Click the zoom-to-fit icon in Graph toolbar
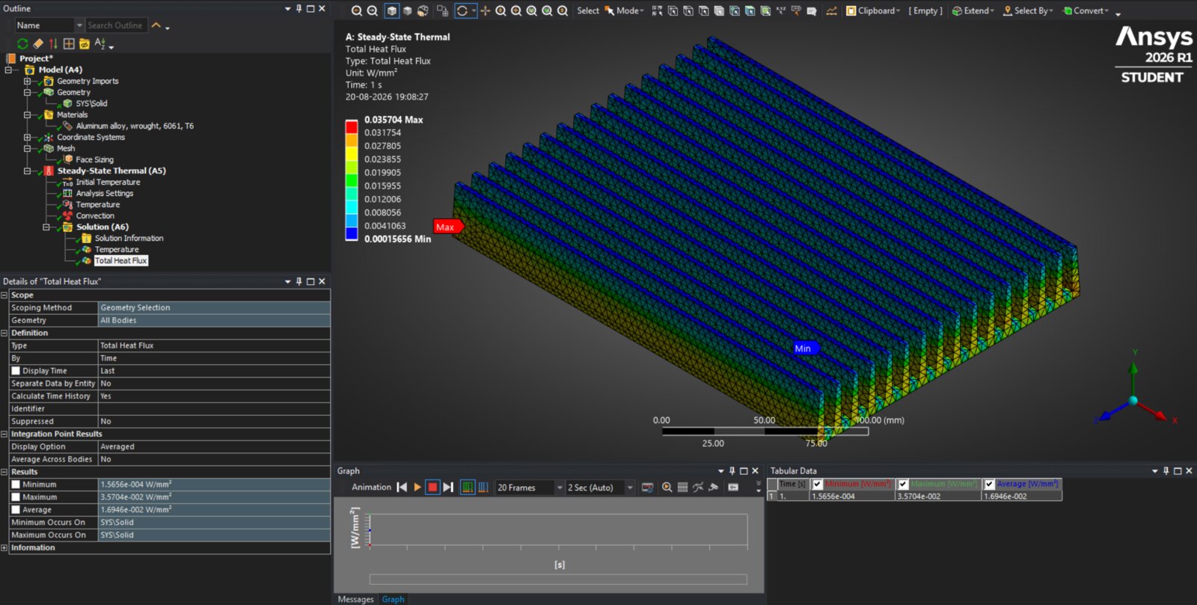1197x605 pixels. [x=667, y=487]
